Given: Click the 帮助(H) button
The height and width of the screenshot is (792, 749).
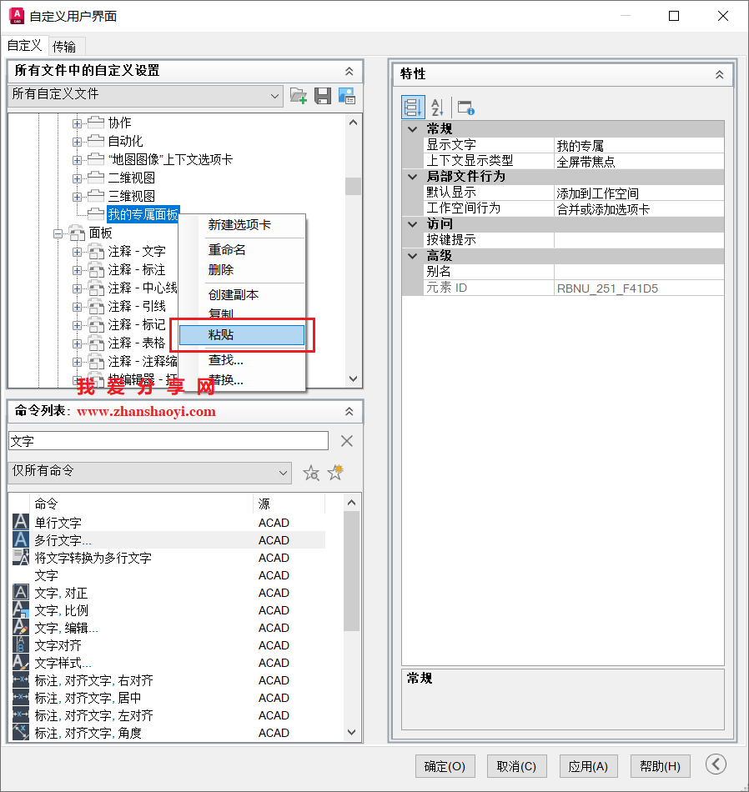Looking at the screenshot, I should [659, 766].
